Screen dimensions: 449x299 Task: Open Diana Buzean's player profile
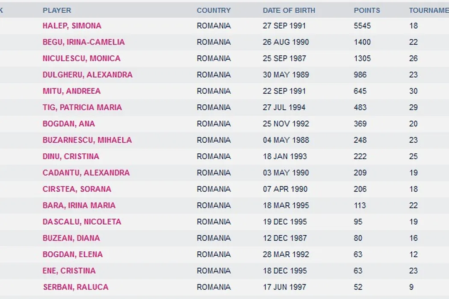coord(71,238)
